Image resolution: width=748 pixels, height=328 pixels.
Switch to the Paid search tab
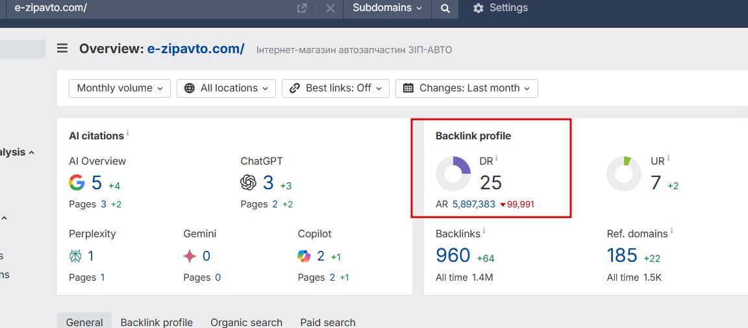point(328,322)
